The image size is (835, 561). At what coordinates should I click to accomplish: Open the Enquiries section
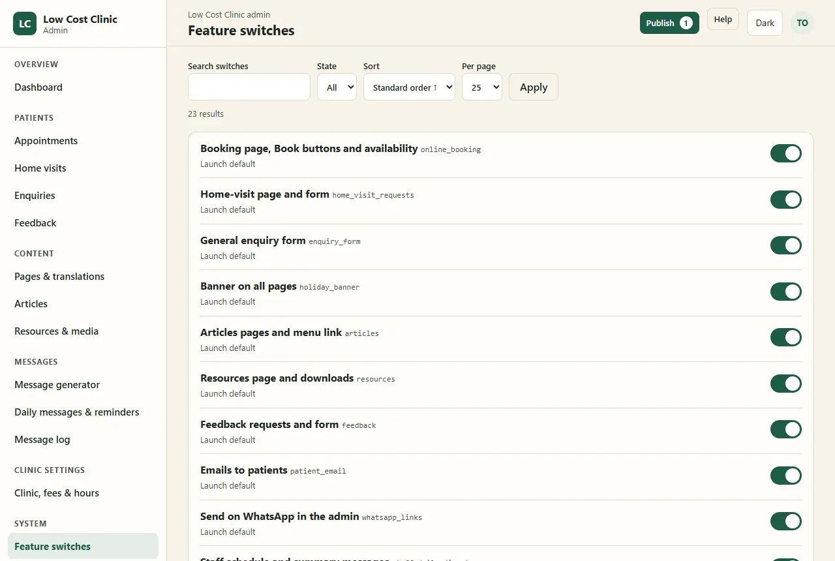tap(83, 196)
